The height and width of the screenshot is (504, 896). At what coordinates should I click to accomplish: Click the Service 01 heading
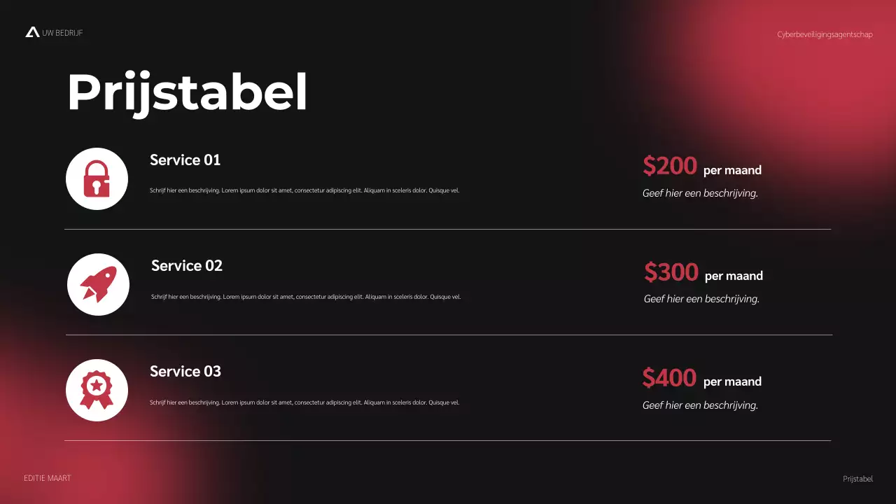point(185,160)
